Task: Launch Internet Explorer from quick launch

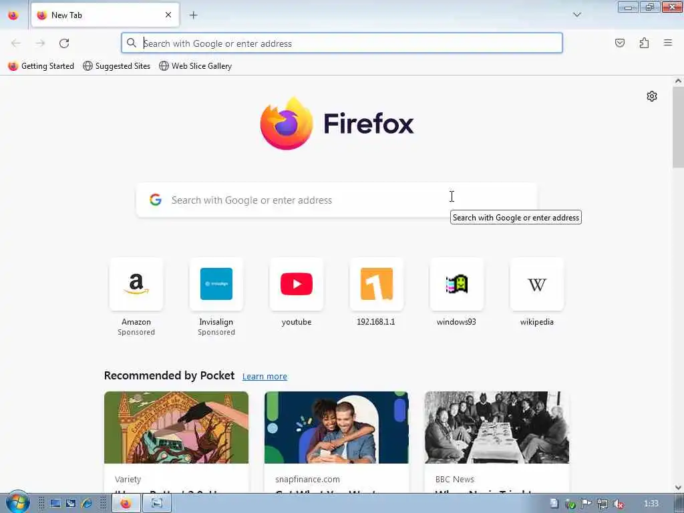Action: pos(87,504)
